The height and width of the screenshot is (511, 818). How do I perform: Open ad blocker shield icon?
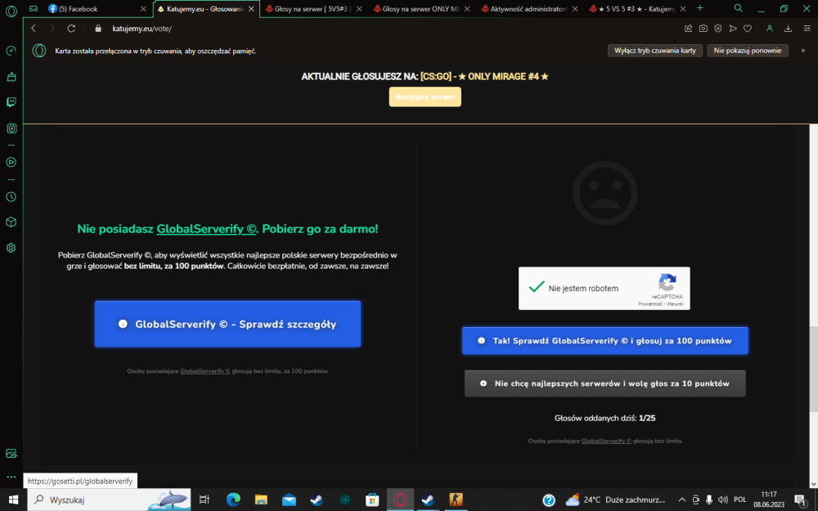point(718,28)
